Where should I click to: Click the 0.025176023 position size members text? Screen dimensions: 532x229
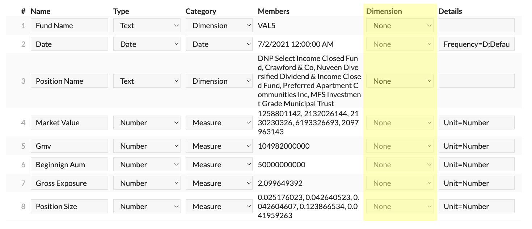pyautogui.click(x=308, y=206)
